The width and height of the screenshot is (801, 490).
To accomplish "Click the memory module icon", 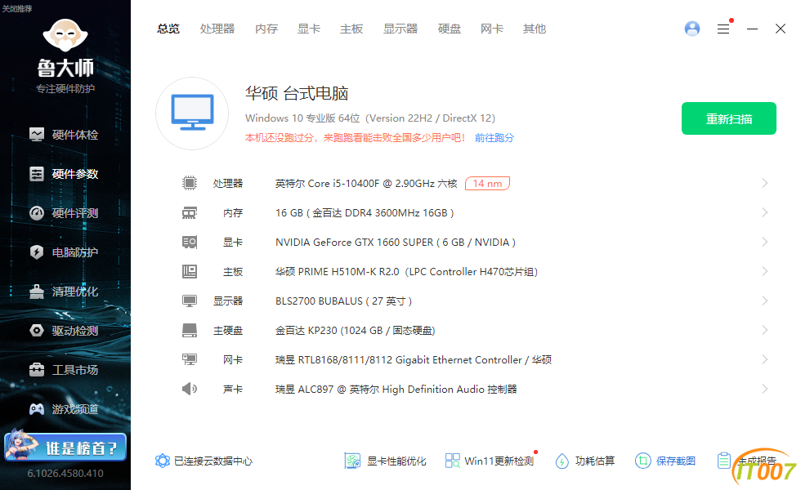I will click(x=190, y=213).
